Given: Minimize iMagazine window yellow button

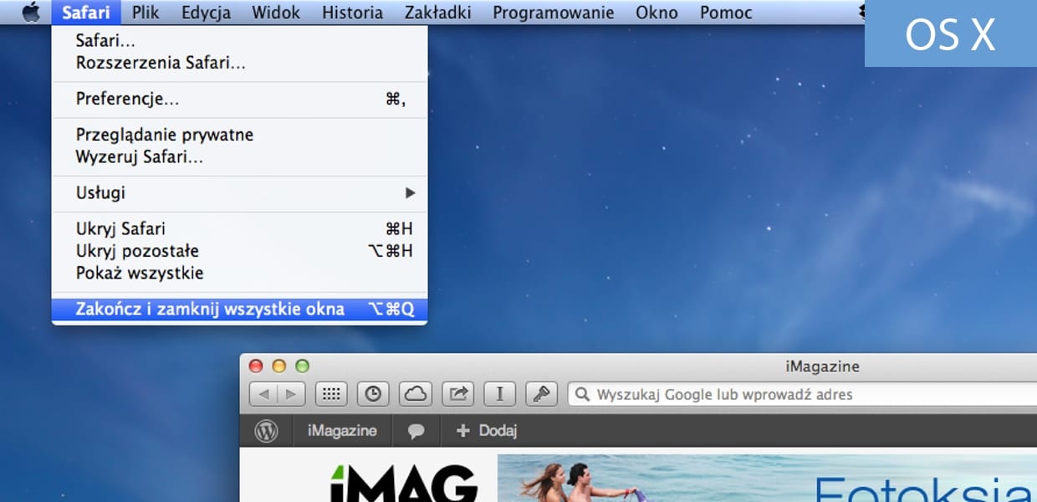Looking at the screenshot, I should [279, 366].
